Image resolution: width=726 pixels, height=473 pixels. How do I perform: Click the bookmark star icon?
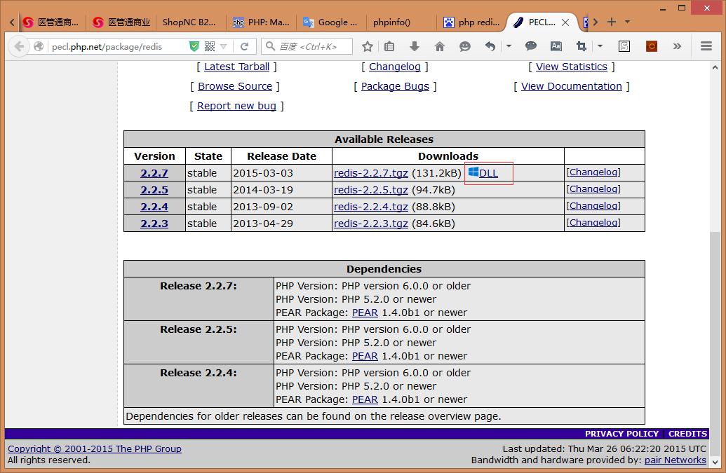(368, 46)
